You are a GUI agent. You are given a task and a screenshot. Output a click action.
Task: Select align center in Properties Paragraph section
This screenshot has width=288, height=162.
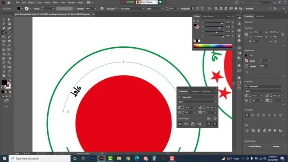tap(252, 115)
